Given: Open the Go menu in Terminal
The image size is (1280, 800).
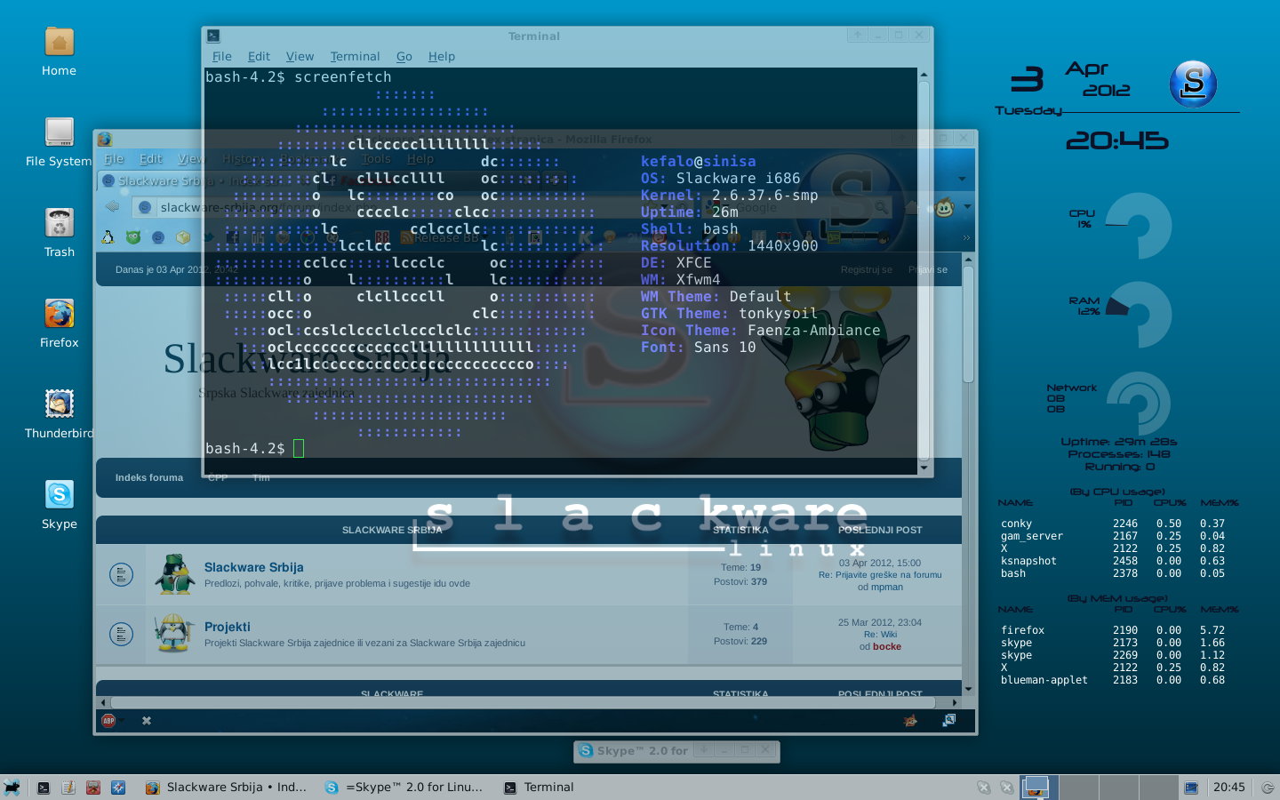Looking at the screenshot, I should [x=404, y=56].
